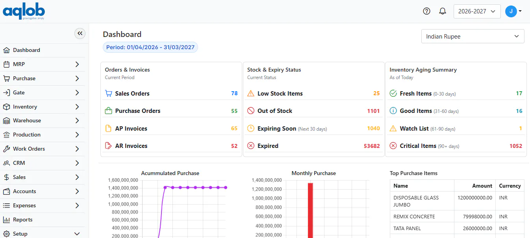The image size is (530, 238).
Task: Click the Expenses list icon
Action: 6,205
